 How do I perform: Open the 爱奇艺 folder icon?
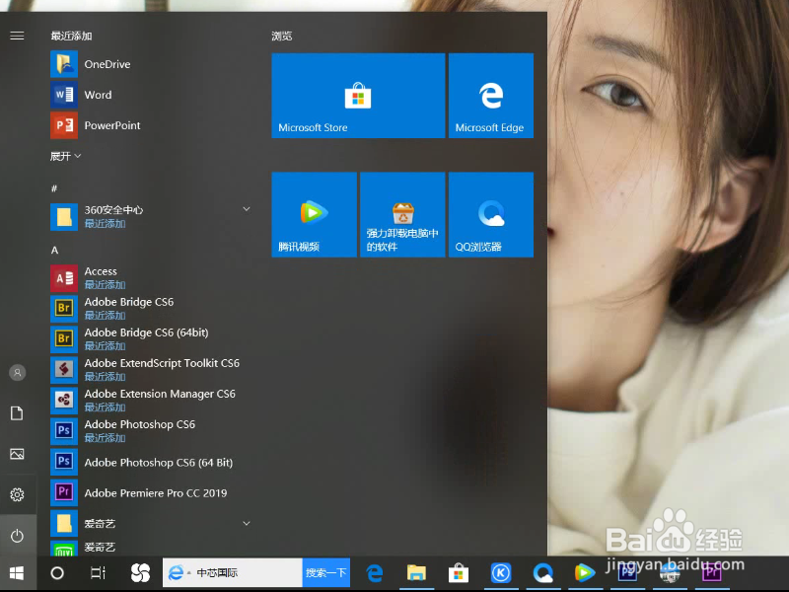point(64,524)
